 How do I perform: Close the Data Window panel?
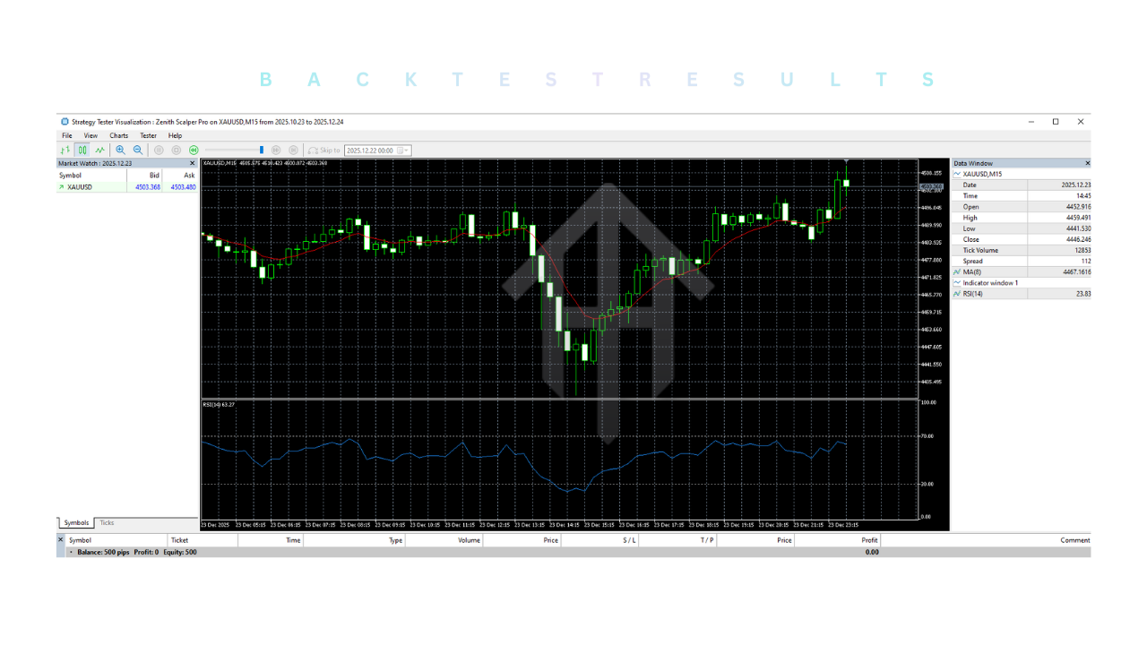(x=1088, y=163)
